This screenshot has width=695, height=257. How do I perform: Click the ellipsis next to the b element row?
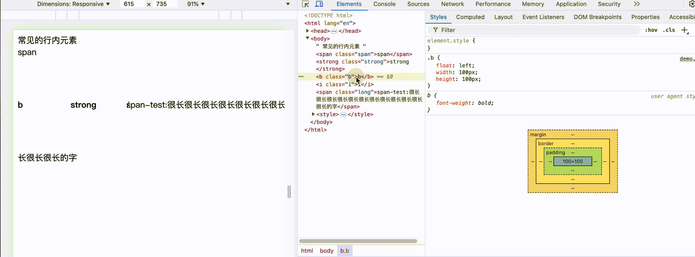click(301, 77)
